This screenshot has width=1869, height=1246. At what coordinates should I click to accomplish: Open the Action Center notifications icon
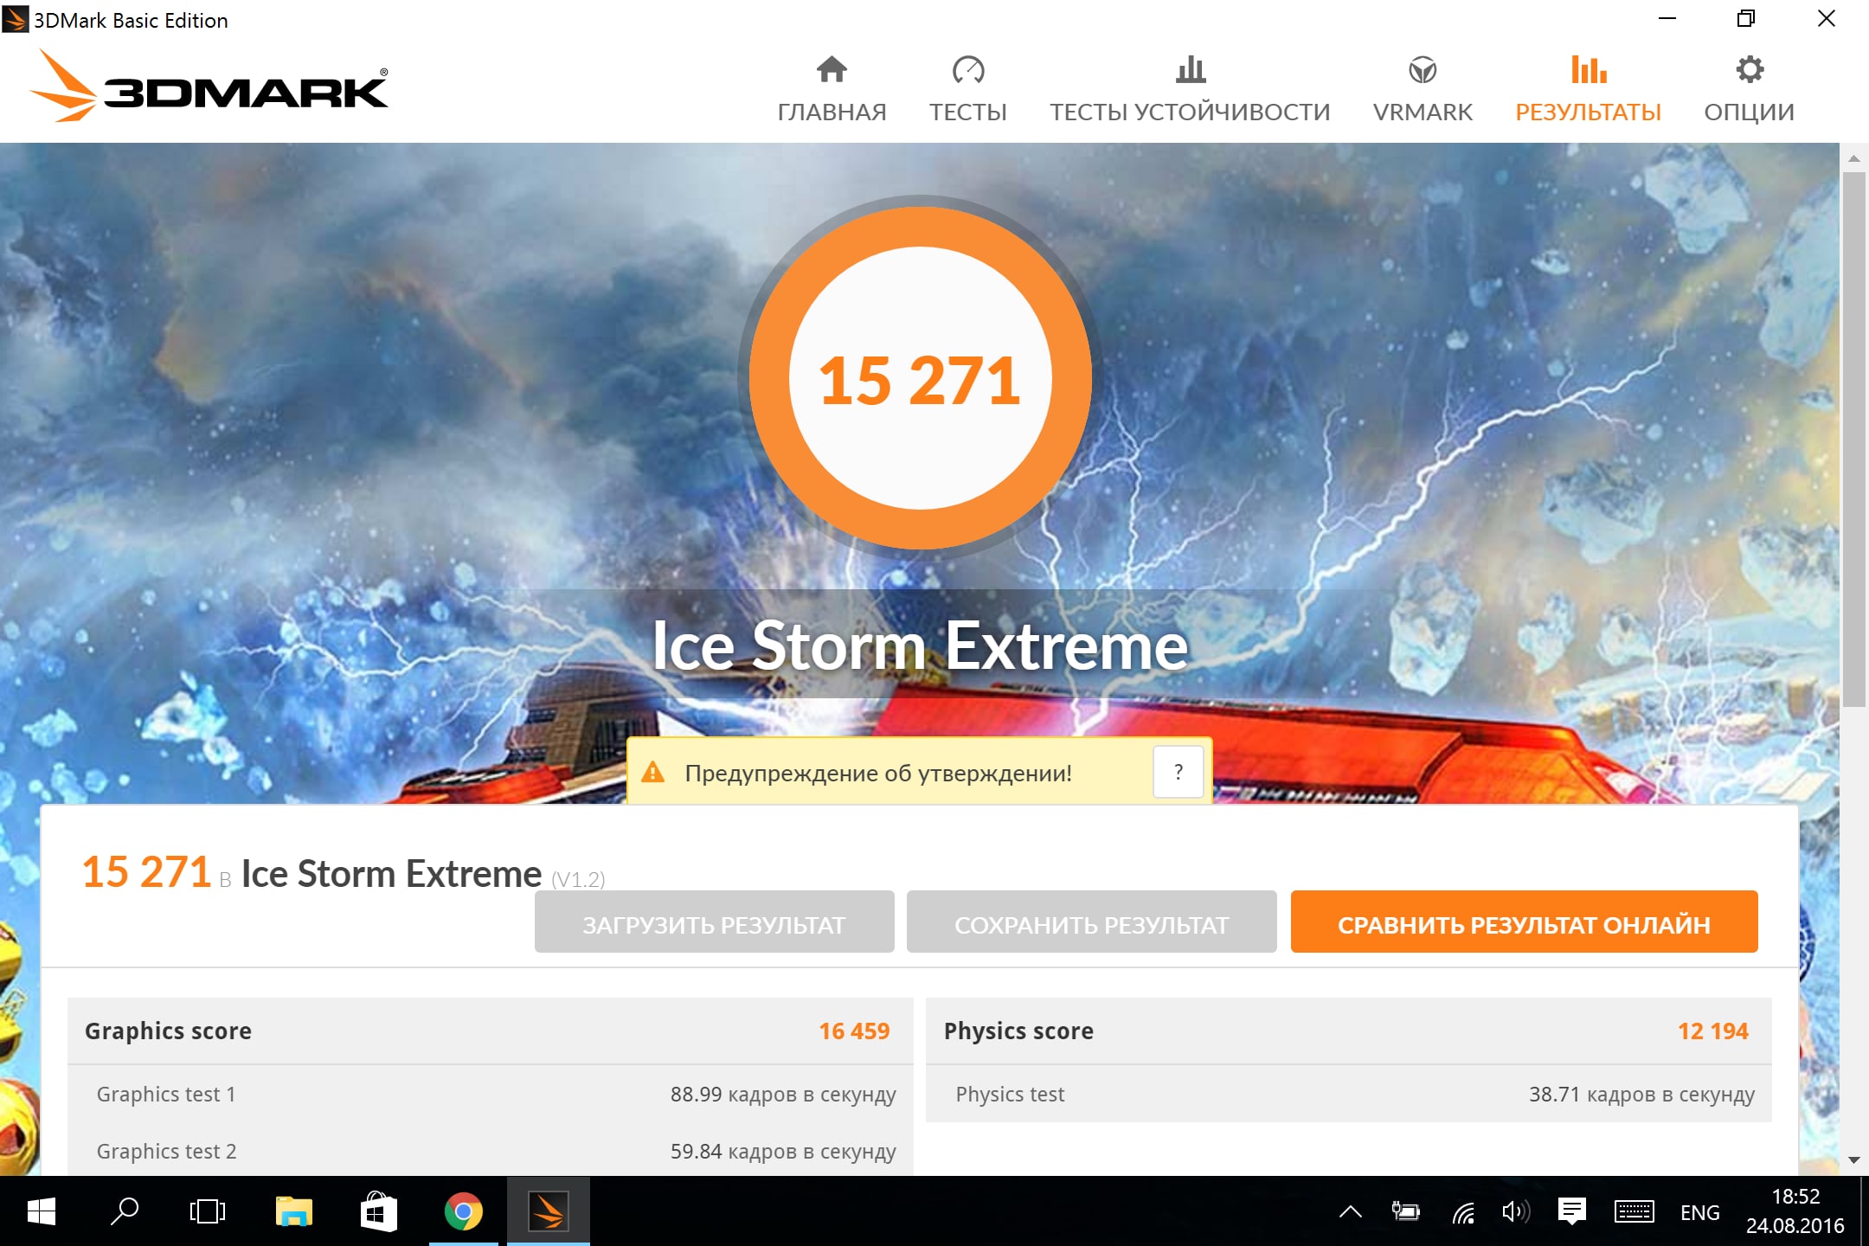(1572, 1211)
